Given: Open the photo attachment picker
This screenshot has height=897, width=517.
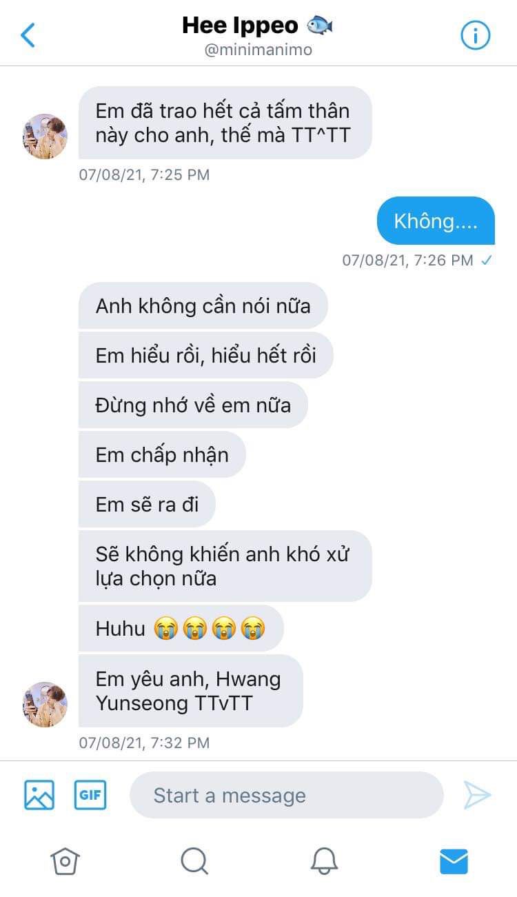Looking at the screenshot, I should click(39, 795).
